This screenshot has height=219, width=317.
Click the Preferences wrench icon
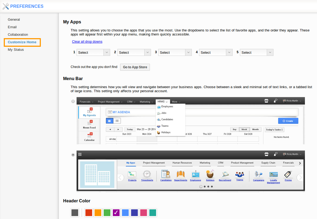pos(6,6)
